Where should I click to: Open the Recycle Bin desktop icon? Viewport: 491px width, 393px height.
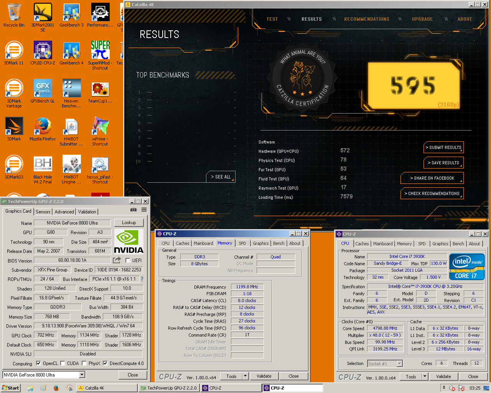pyautogui.click(x=14, y=15)
